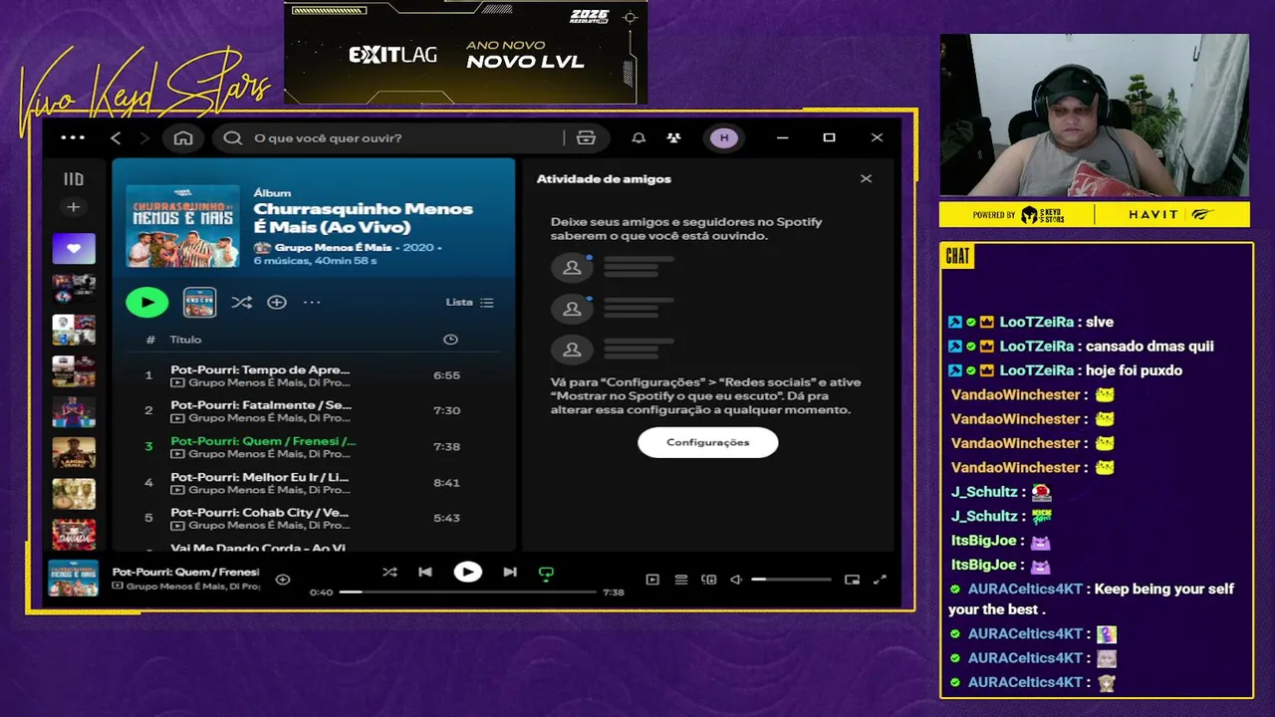
Task: Click the 'Keep being your self' chat message
Action: pos(1091,598)
